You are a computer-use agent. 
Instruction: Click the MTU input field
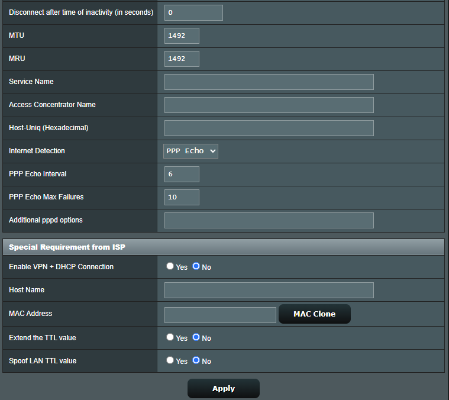pos(182,36)
